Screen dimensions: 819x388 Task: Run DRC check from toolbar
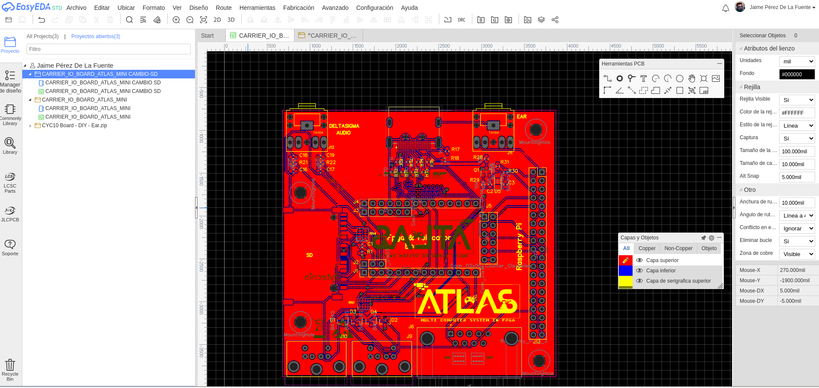tap(462, 20)
